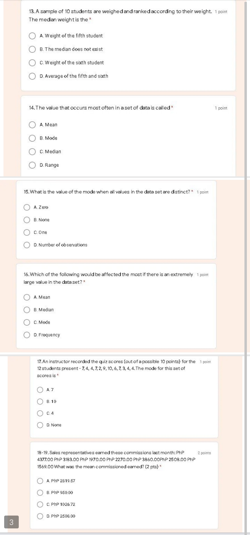Screen dimensions: 250x535
Task: Choose A. Mean for question 14
Action: tap(32, 125)
